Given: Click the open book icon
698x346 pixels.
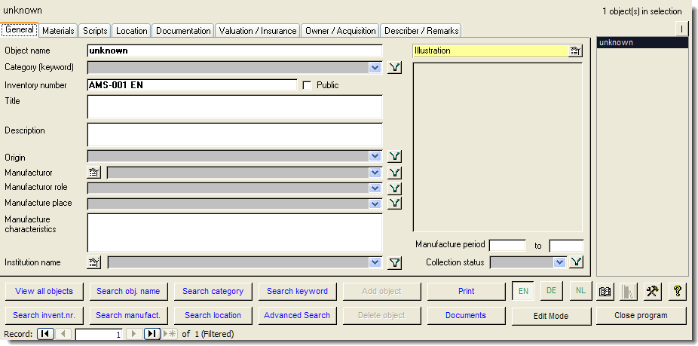Looking at the screenshot, I should (x=605, y=291).
